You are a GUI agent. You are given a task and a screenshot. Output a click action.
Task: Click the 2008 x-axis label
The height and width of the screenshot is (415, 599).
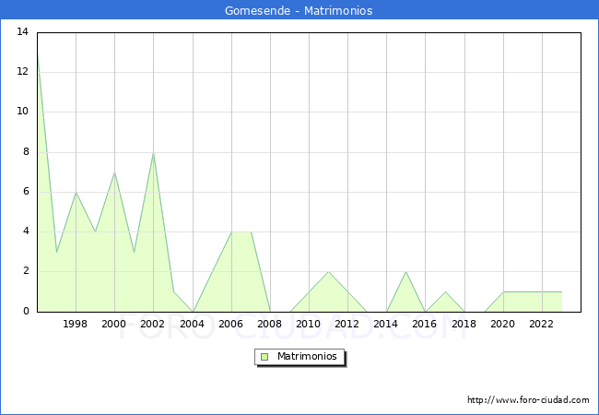(x=270, y=324)
